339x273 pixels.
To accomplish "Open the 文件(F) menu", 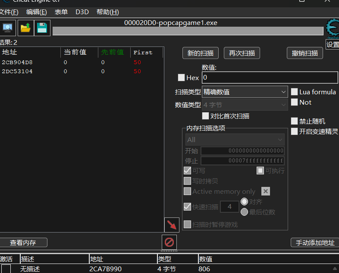I will point(9,12).
